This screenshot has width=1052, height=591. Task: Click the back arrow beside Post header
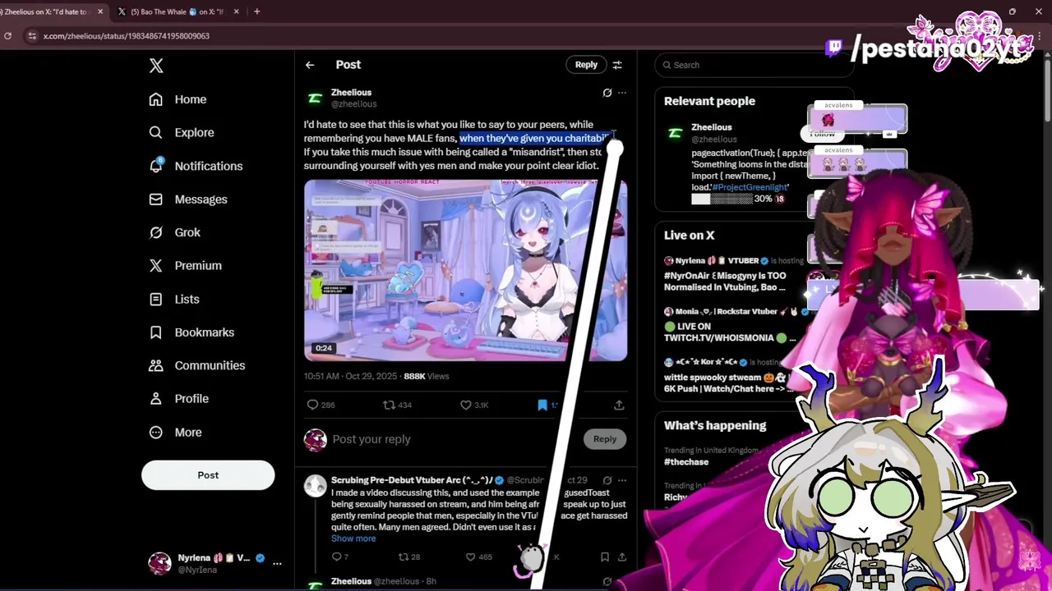(x=310, y=65)
